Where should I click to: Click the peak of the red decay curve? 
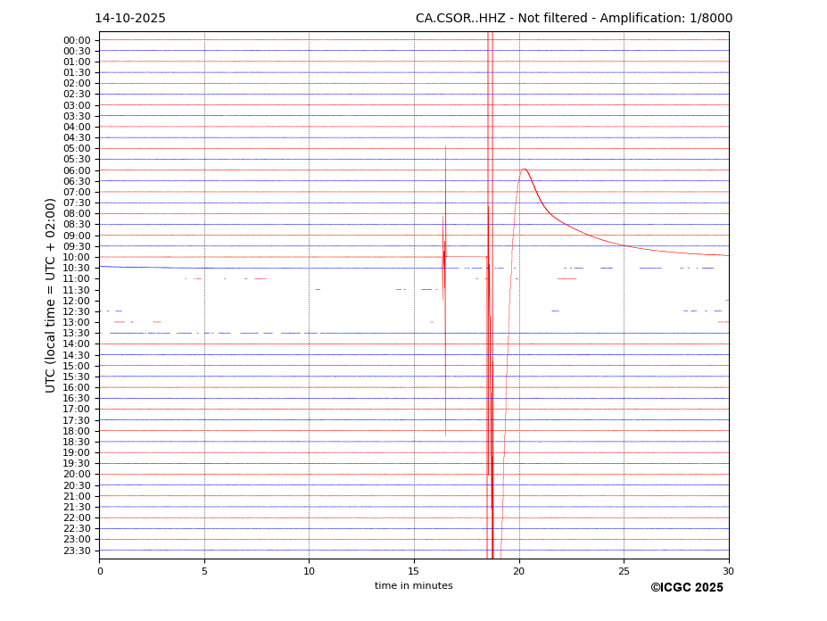tap(524, 169)
